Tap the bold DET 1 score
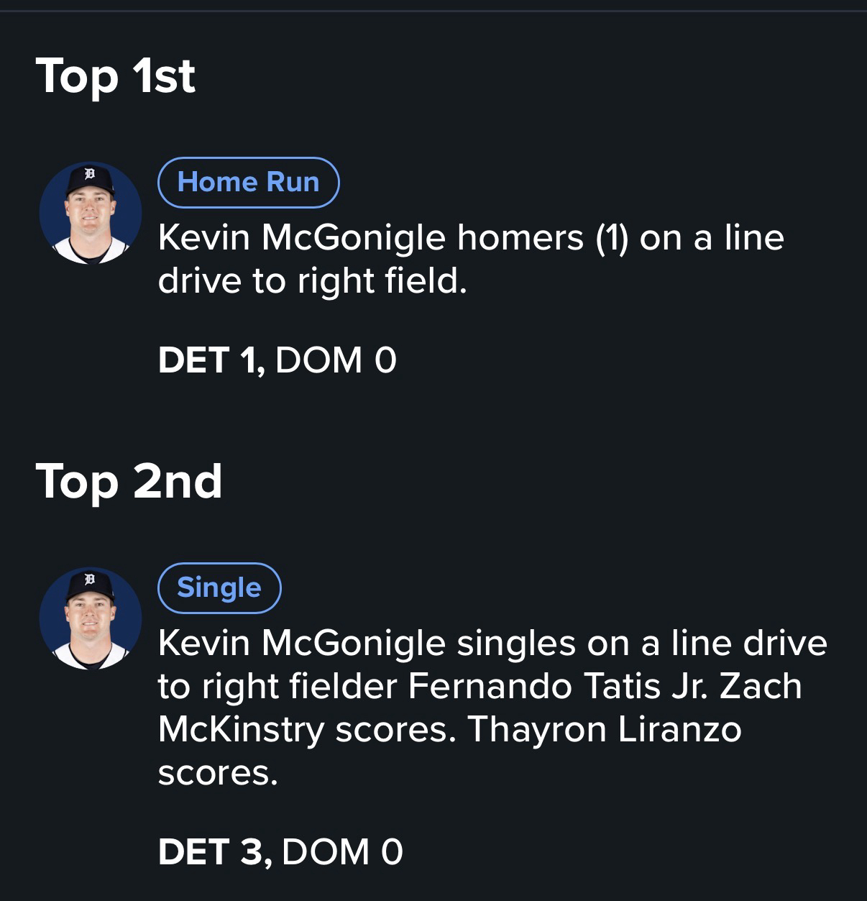Image resolution: width=867 pixels, height=901 pixels. (211, 360)
